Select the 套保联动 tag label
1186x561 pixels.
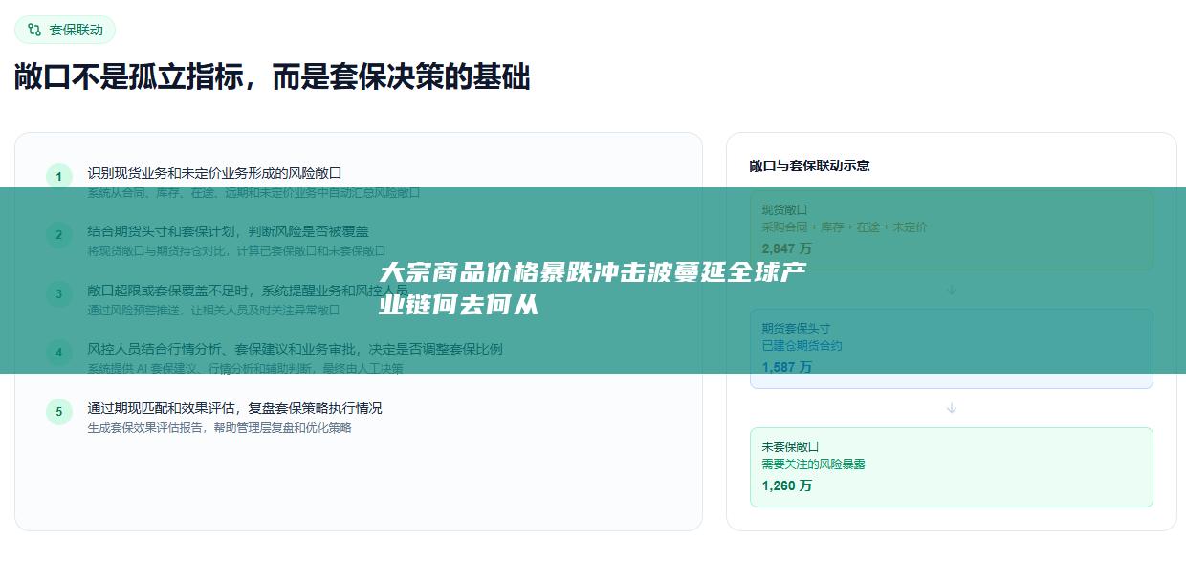[x=77, y=30]
